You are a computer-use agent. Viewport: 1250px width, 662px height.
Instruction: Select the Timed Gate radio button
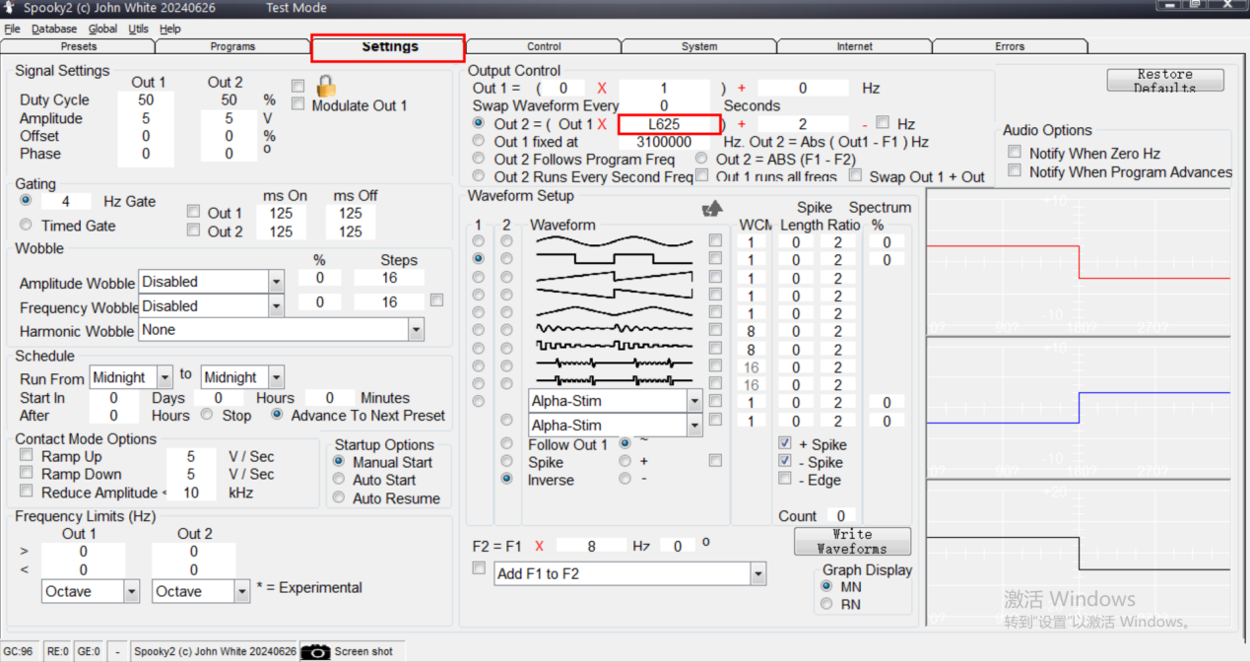[x=26, y=226]
